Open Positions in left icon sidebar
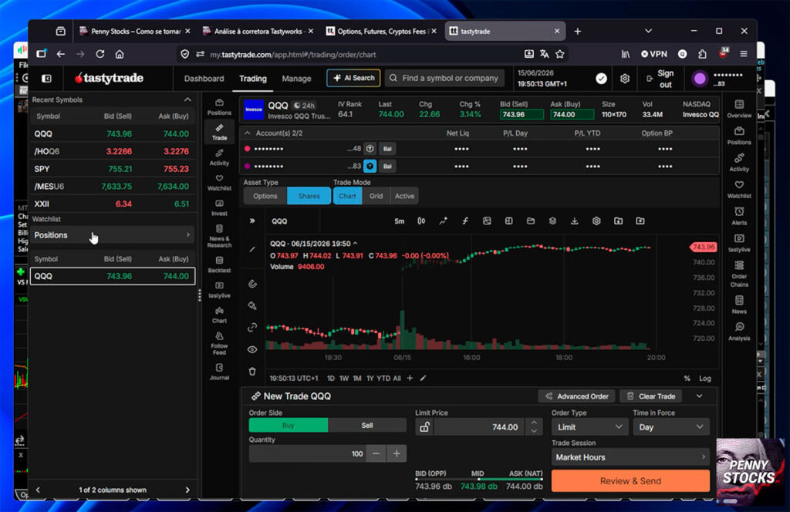The height and width of the screenshot is (512, 790). tap(219, 106)
